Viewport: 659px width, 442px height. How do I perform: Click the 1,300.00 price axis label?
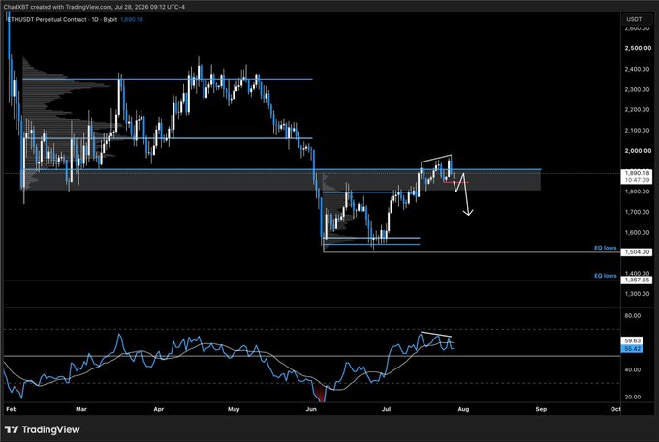click(x=638, y=294)
